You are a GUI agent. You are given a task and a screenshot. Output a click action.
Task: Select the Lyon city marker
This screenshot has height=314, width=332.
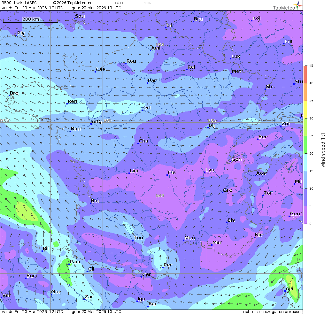click(x=205, y=172)
